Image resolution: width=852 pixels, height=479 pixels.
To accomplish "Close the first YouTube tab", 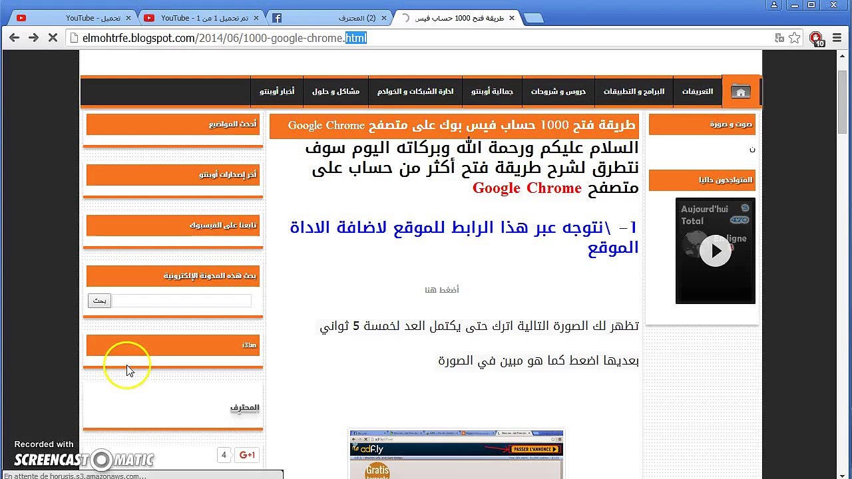I will pyautogui.click(x=128, y=18).
